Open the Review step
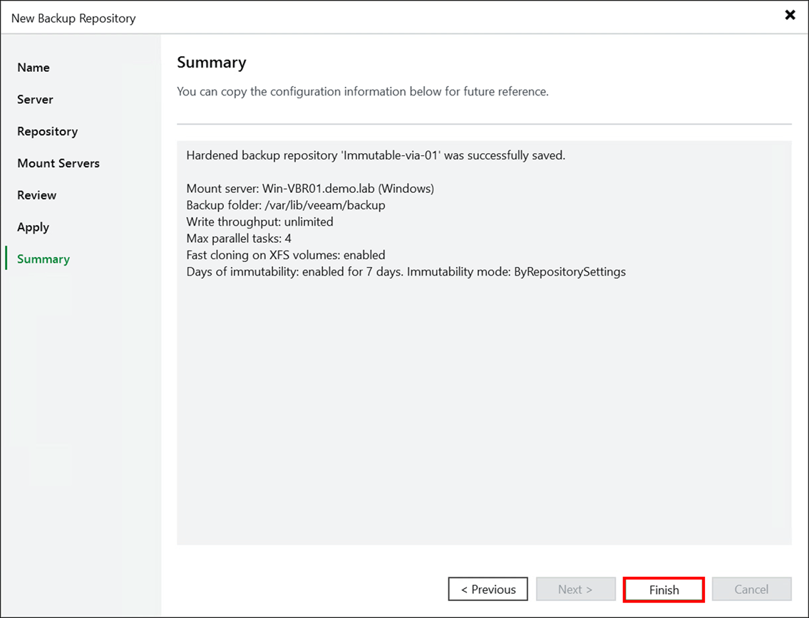The width and height of the screenshot is (809, 618). click(37, 194)
